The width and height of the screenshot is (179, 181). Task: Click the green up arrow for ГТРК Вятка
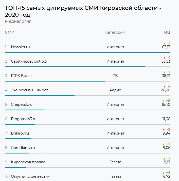164,72
